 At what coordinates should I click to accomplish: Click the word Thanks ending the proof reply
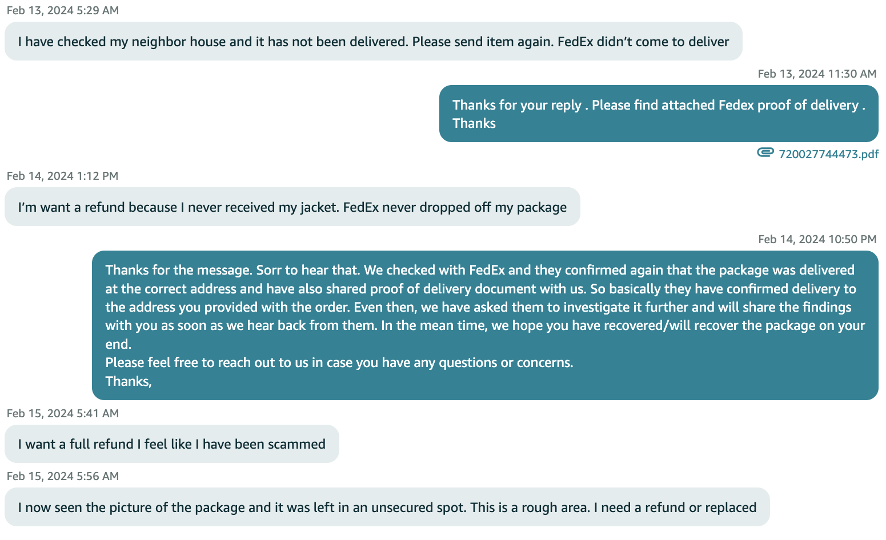[474, 123]
